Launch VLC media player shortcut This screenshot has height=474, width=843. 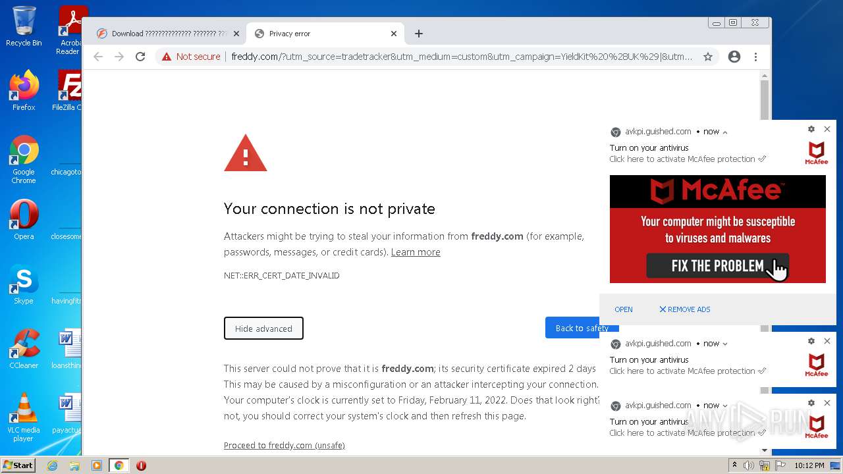click(24, 418)
